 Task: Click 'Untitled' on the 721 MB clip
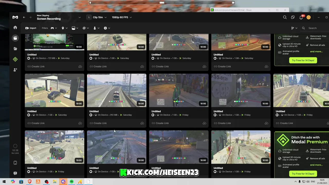pos(32,54)
